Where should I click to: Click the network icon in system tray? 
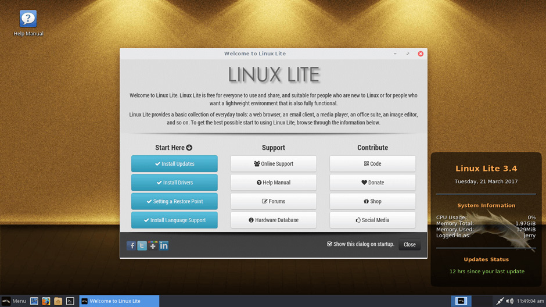pyautogui.click(x=500, y=301)
